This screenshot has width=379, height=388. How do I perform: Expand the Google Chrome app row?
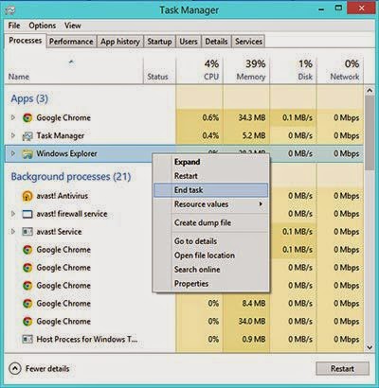click(13, 117)
